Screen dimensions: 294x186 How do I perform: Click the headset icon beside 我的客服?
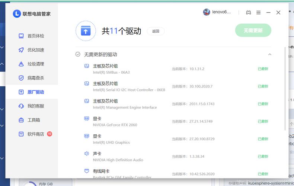click(x=21, y=106)
